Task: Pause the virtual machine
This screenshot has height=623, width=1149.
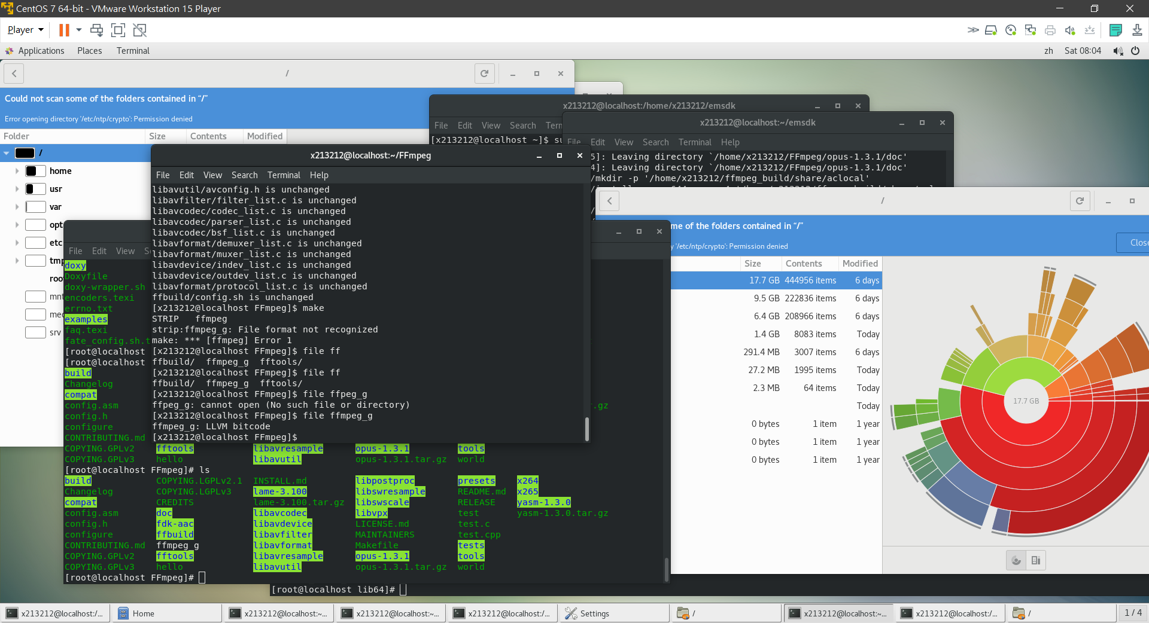Action: (64, 30)
